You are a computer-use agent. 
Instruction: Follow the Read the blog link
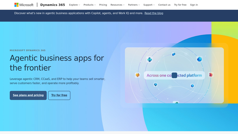point(154,13)
